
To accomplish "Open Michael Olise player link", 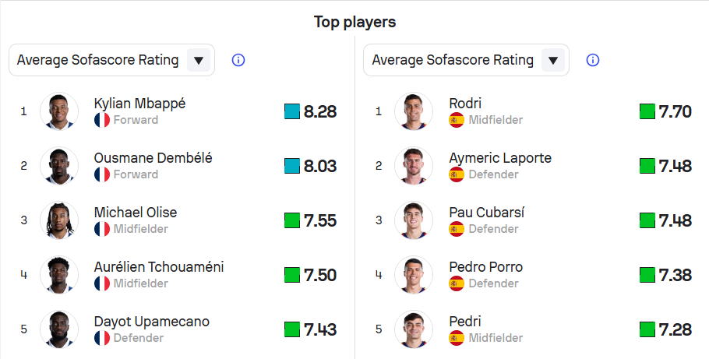I will pos(136,213).
